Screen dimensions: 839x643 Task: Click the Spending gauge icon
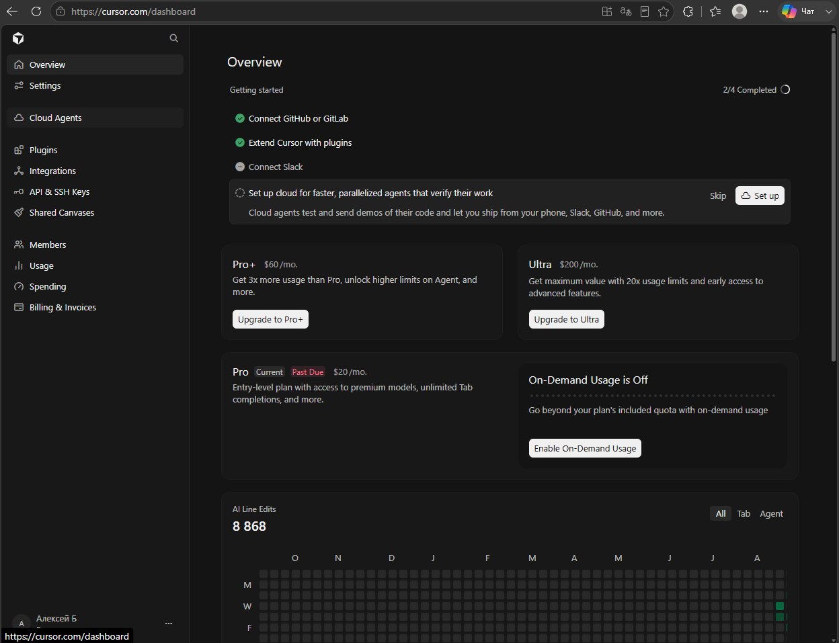[x=19, y=286]
